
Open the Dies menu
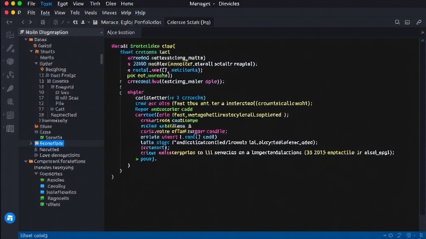(111, 4)
